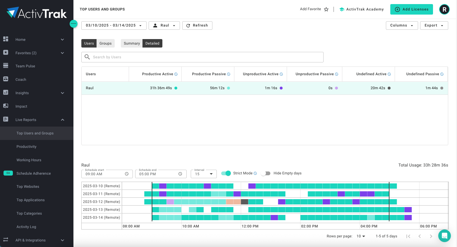This screenshot has height=247, width=457.
Task: Switch to the Users tab
Action: pyautogui.click(x=89, y=43)
